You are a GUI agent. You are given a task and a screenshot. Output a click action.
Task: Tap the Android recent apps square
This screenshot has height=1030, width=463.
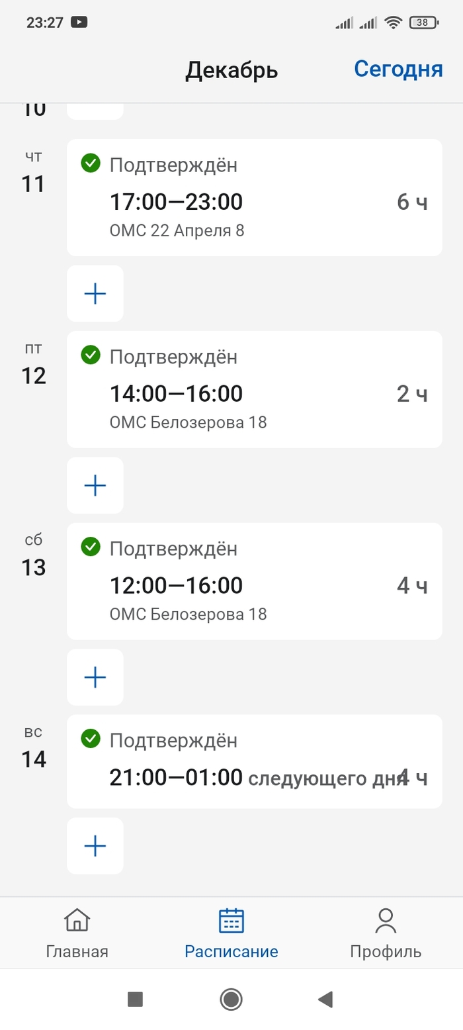(x=135, y=999)
